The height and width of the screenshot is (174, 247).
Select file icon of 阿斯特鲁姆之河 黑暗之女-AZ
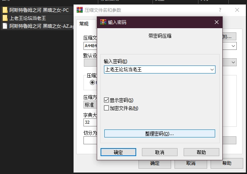[x=5, y=26]
